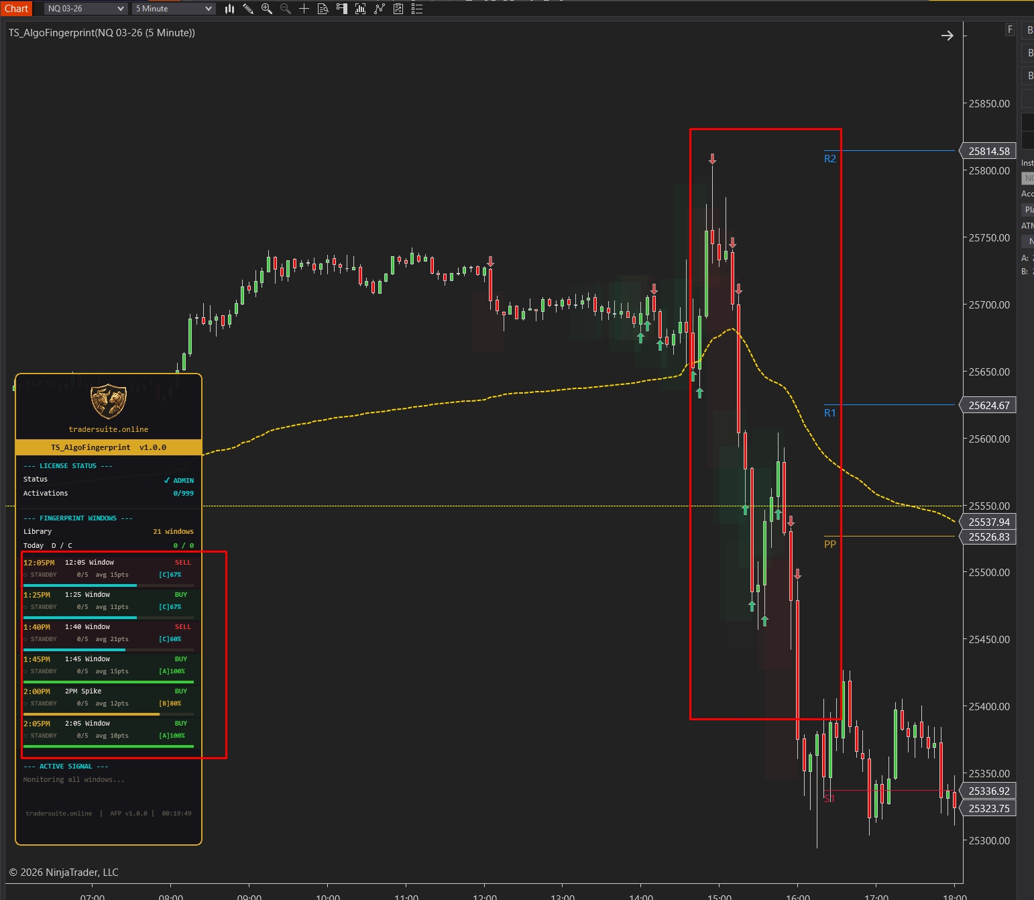Click the zoom out magnifier icon

[x=286, y=9]
